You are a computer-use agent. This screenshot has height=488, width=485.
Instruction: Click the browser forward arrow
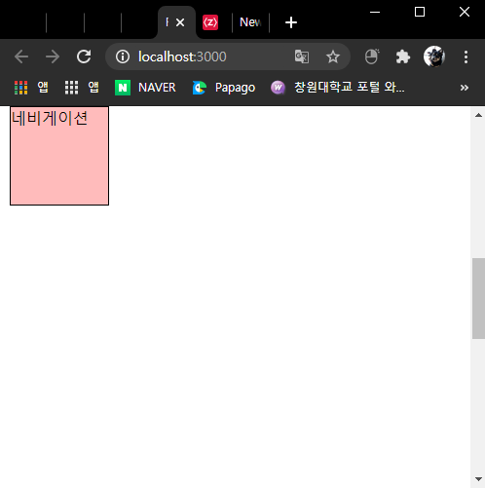click(53, 56)
